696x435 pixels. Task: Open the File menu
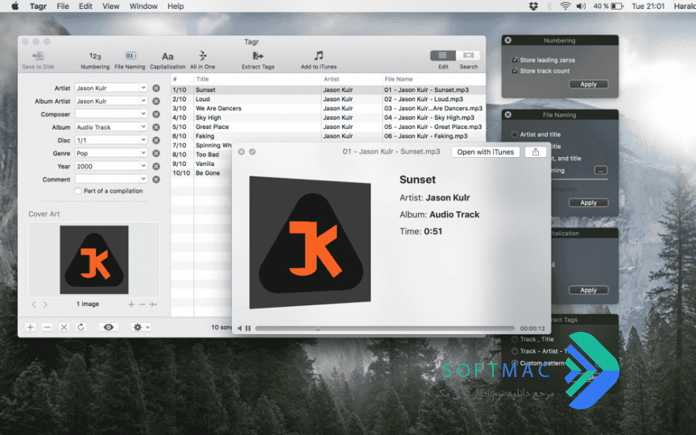pyautogui.click(x=63, y=6)
